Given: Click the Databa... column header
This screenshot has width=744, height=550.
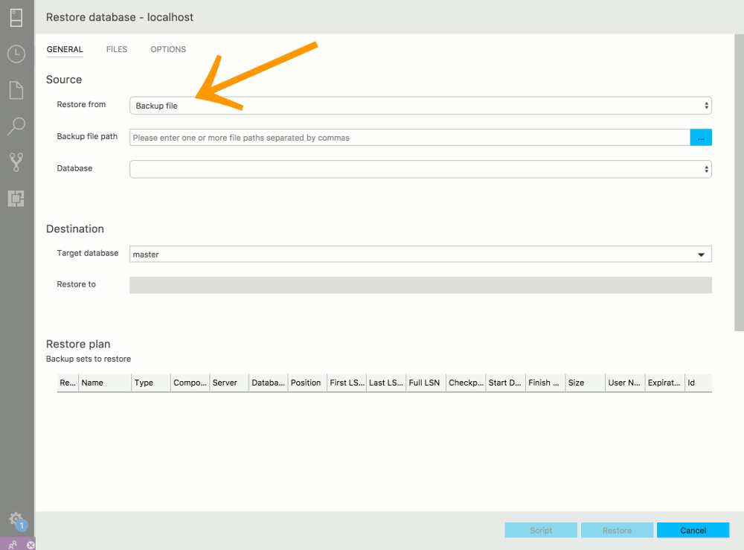Looking at the screenshot, I should [268, 383].
